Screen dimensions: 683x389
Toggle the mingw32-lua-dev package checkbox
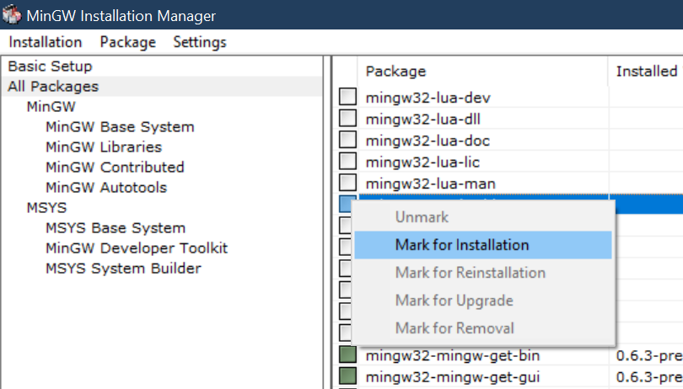[347, 97]
